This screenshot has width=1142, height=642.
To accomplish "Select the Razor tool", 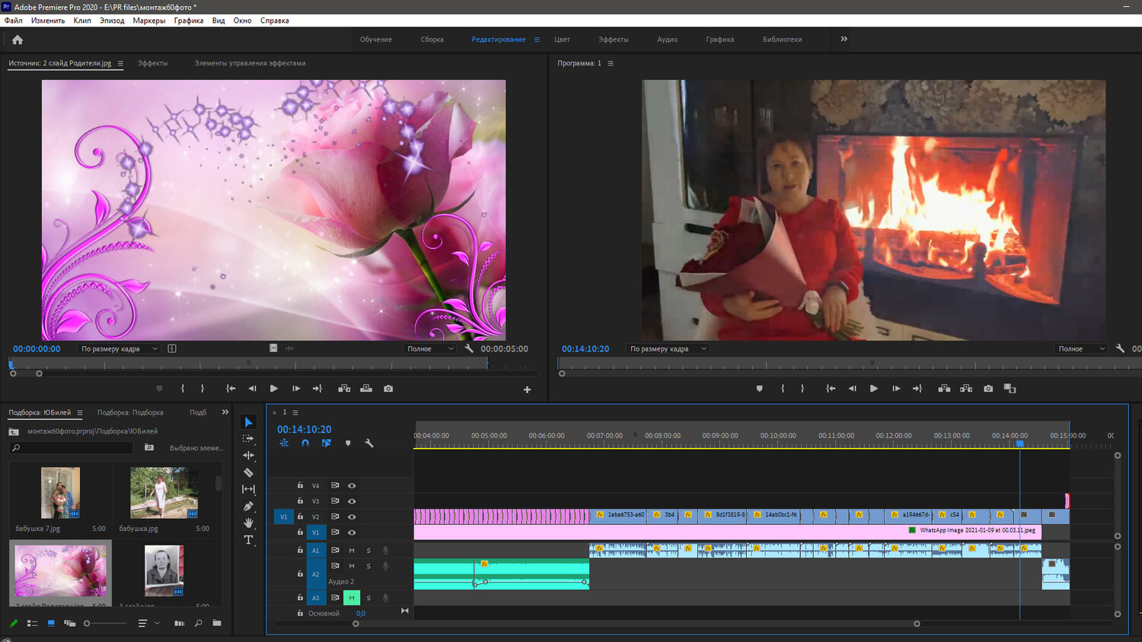I will [x=248, y=472].
